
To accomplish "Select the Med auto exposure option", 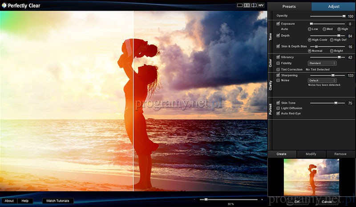I will tap(324, 29).
